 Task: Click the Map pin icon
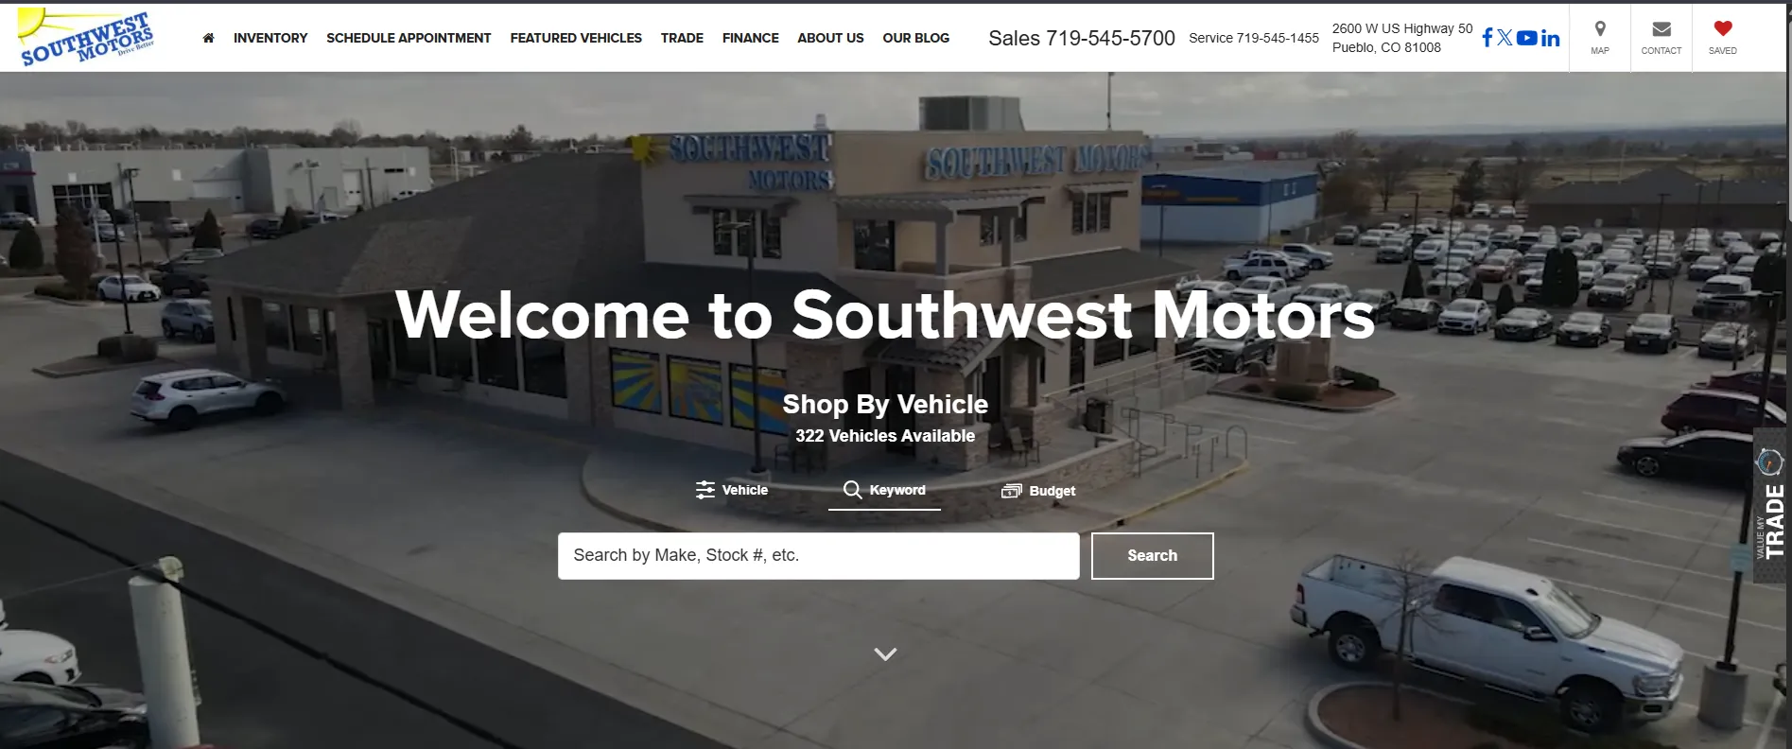pyautogui.click(x=1600, y=29)
